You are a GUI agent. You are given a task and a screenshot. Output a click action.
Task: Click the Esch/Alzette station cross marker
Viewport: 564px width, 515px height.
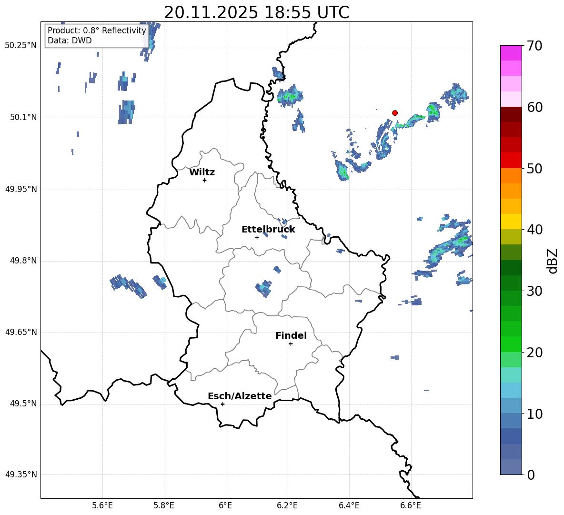tap(222, 404)
